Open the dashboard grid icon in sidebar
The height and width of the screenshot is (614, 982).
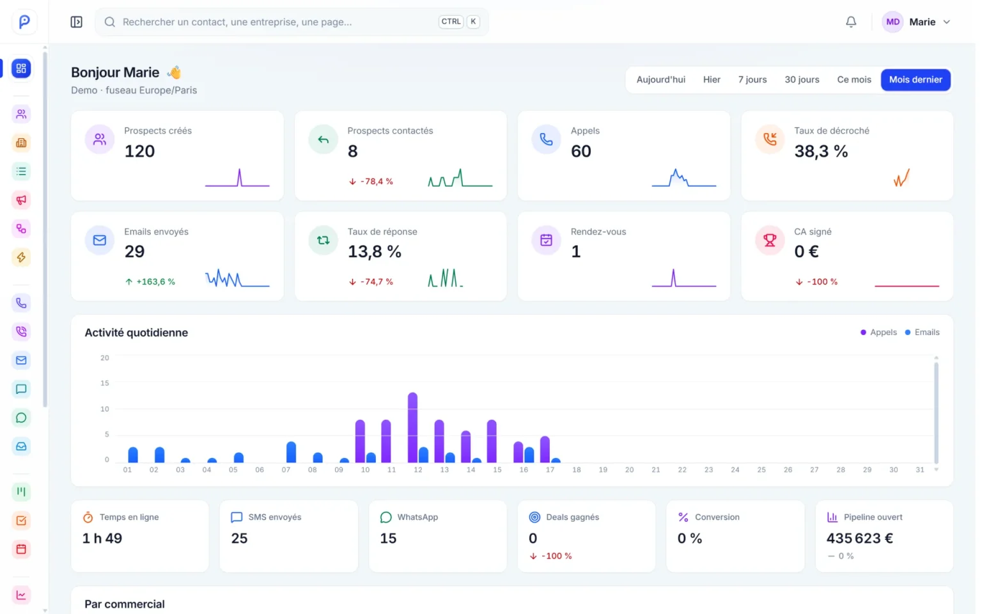(x=21, y=68)
